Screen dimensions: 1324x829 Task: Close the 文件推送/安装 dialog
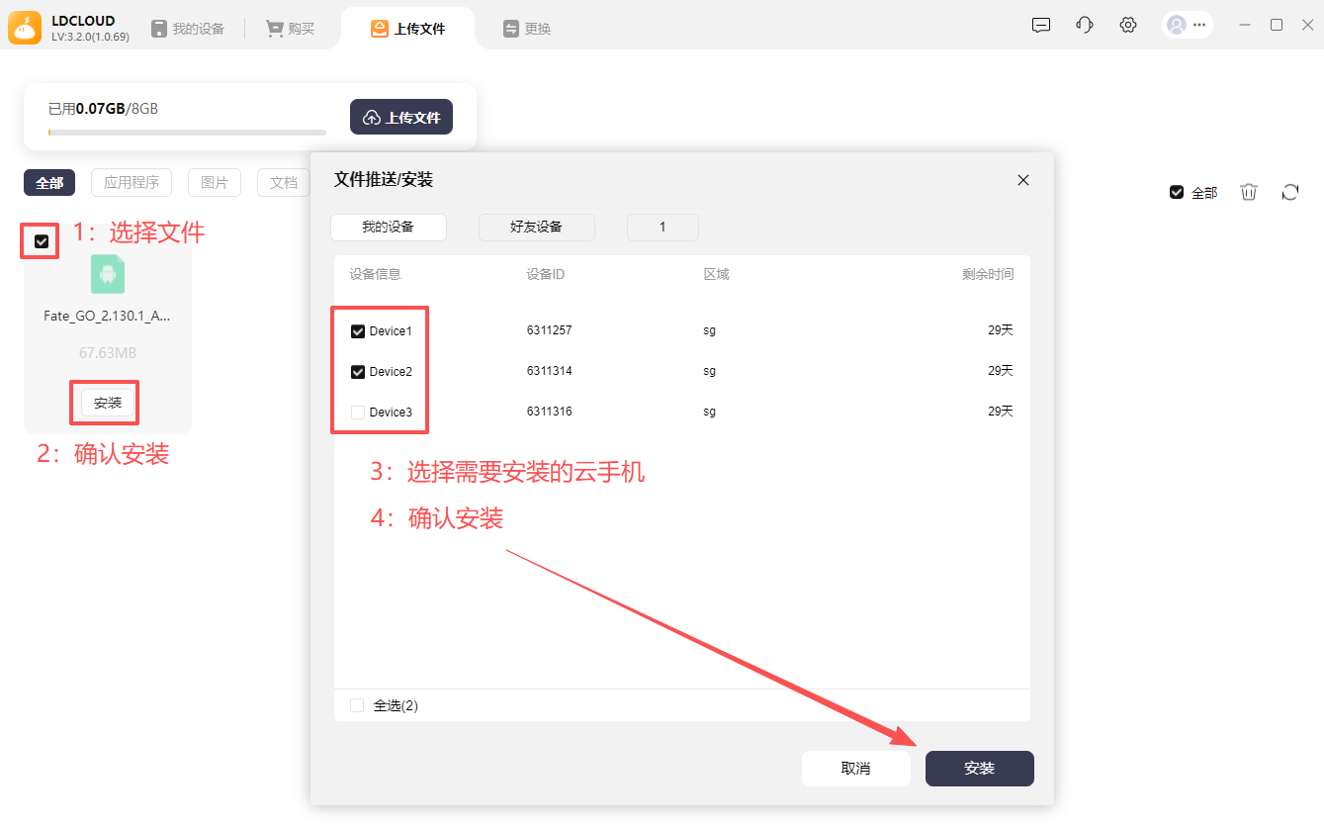pyautogui.click(x=1023, y=180)
